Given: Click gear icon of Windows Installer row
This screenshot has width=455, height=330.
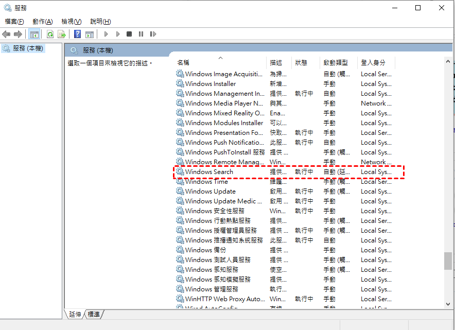Looking at the screenshot, I should click(180, 83).
